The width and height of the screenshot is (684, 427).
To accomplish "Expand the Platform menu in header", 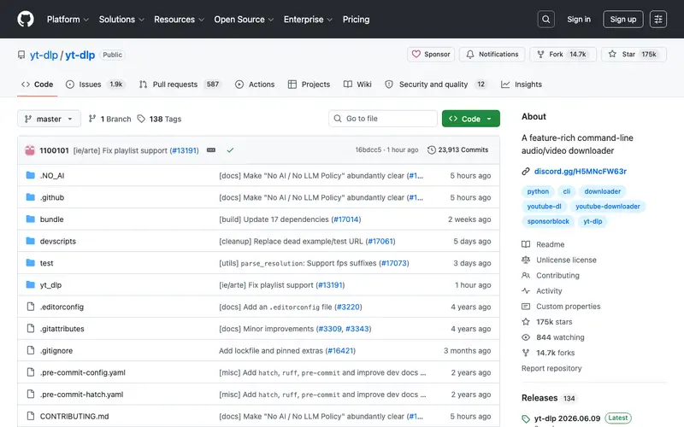I will point(68,19).
